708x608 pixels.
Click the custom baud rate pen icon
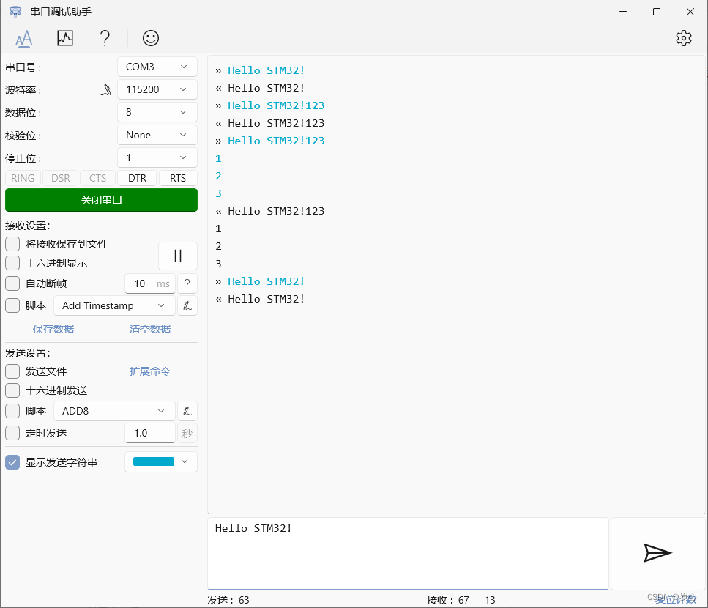coord(105,90)
